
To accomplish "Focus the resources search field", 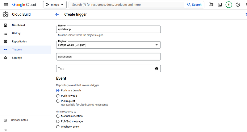I will pyautogui.click(x=127, y=5).
